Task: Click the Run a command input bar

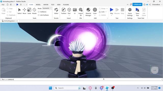Action: click(x=81, y=79)
